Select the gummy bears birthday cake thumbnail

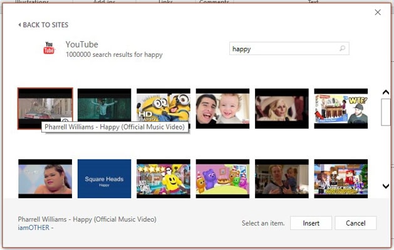coord(222,179)
